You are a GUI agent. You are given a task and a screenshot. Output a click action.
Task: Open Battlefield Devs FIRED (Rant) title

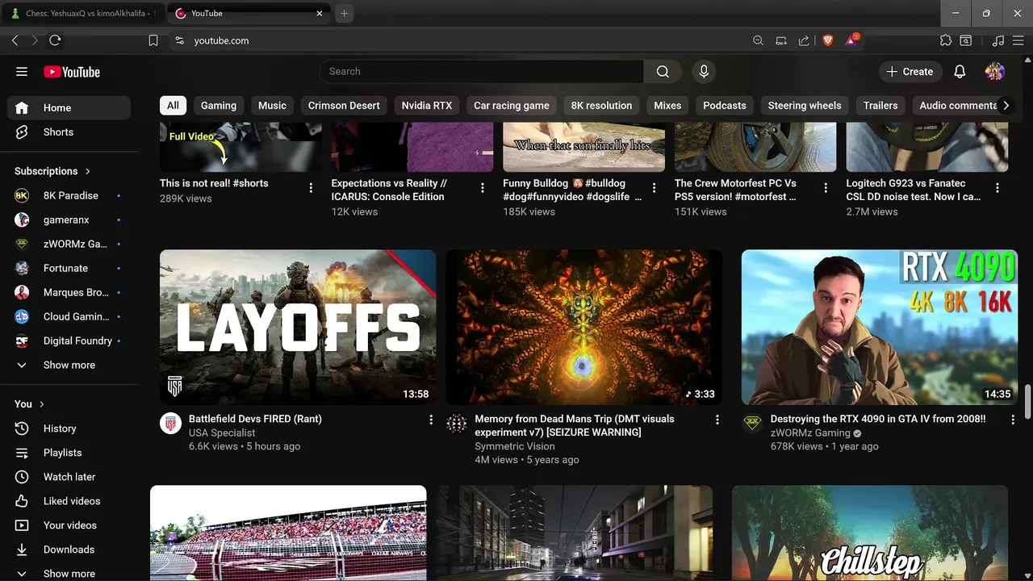pos(255,419)
